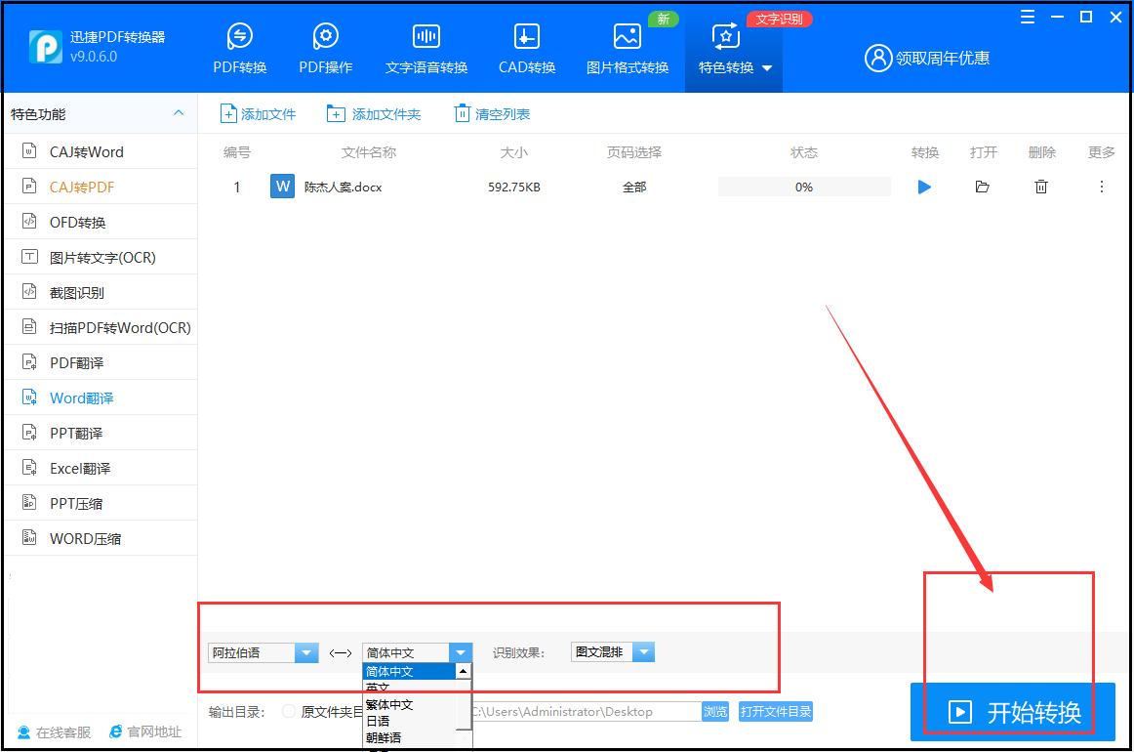Open the PDF转换 feature

pos(239,46)
